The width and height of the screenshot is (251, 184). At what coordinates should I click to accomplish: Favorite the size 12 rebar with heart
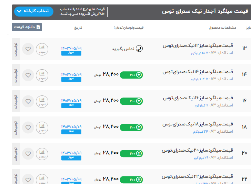tap(28, 49)
